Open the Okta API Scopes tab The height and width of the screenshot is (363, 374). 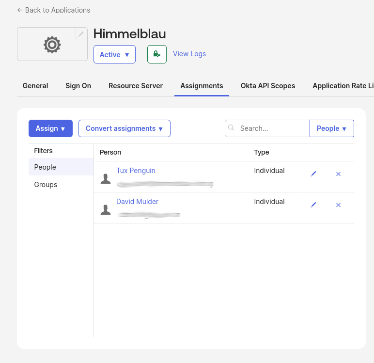pos(268,86)
